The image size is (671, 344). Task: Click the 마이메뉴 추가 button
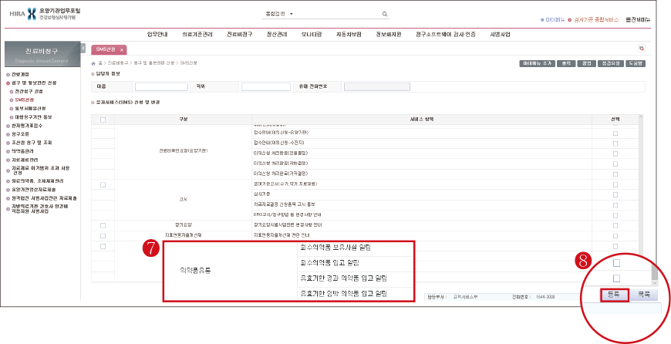[538, 62]
